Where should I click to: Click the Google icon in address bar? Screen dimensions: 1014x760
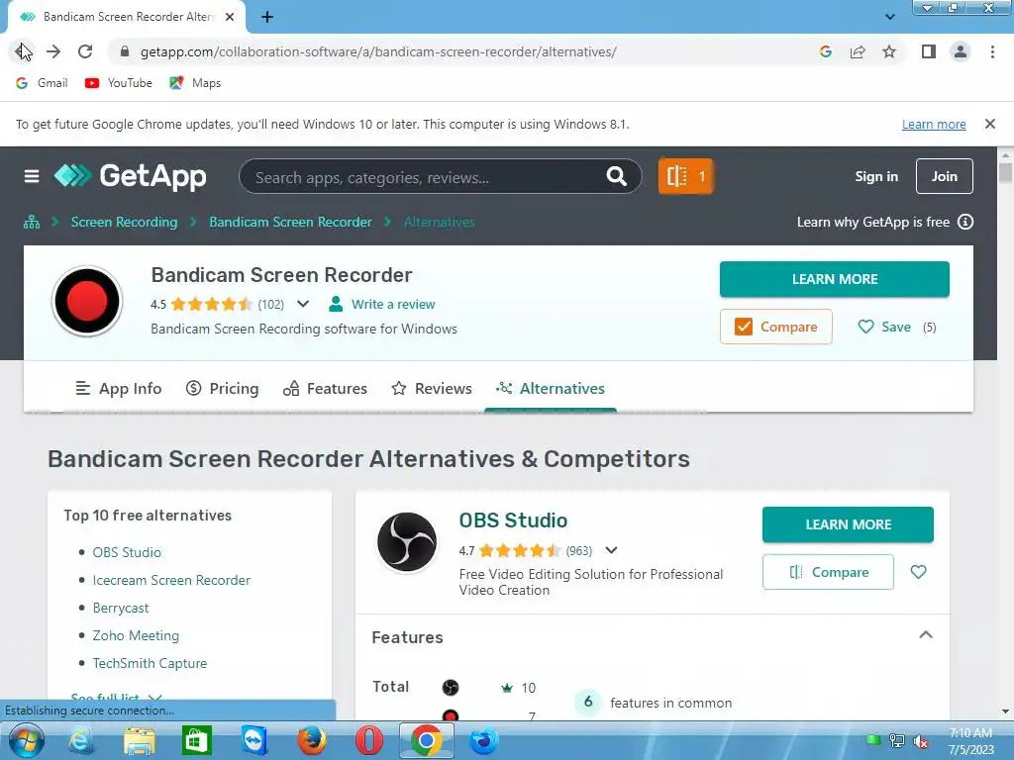coord(826,51)
